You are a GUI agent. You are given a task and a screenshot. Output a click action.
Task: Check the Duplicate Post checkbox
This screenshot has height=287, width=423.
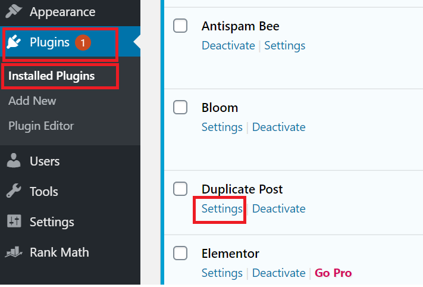click(180, 189)
